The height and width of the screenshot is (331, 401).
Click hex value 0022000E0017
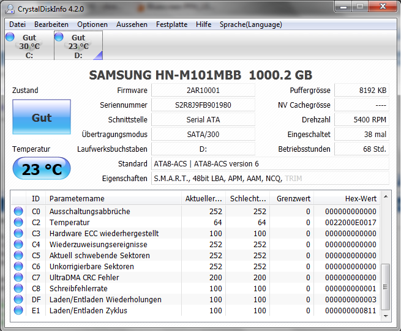pyautogui.click(x=351, y=222)
